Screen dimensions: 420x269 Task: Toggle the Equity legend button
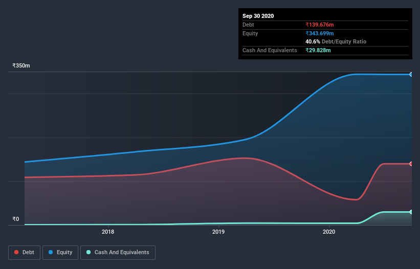[60, 253]
